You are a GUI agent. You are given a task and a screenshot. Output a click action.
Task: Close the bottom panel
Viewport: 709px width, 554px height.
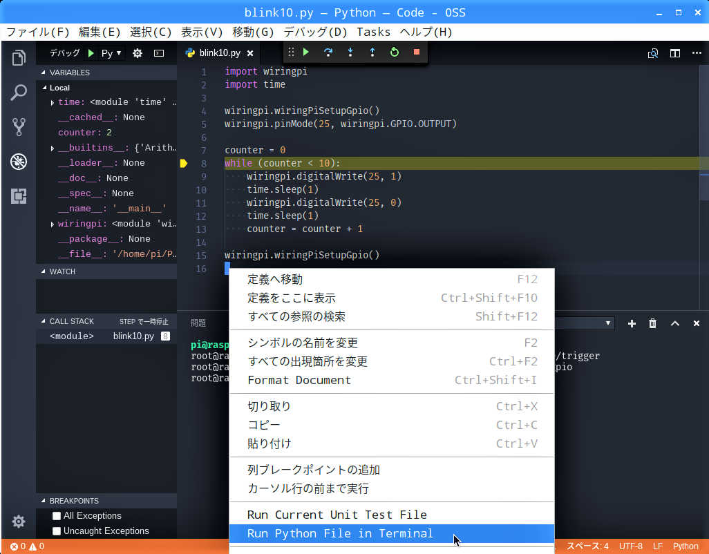click(x=697, y=323)
